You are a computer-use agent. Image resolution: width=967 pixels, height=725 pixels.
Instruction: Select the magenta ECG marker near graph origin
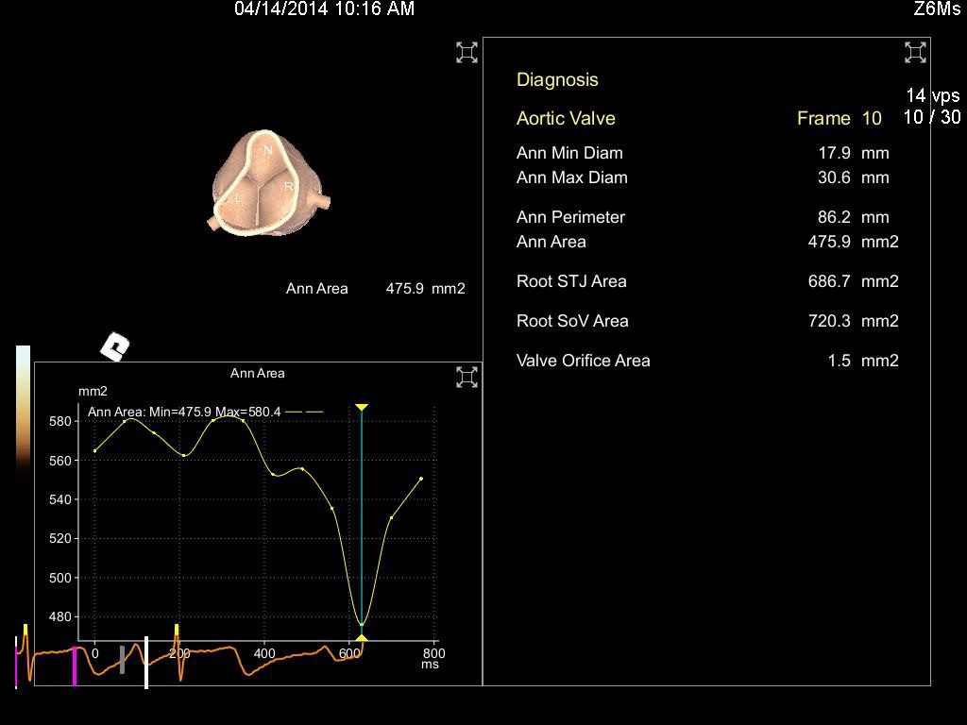click(x=75, y=666)
